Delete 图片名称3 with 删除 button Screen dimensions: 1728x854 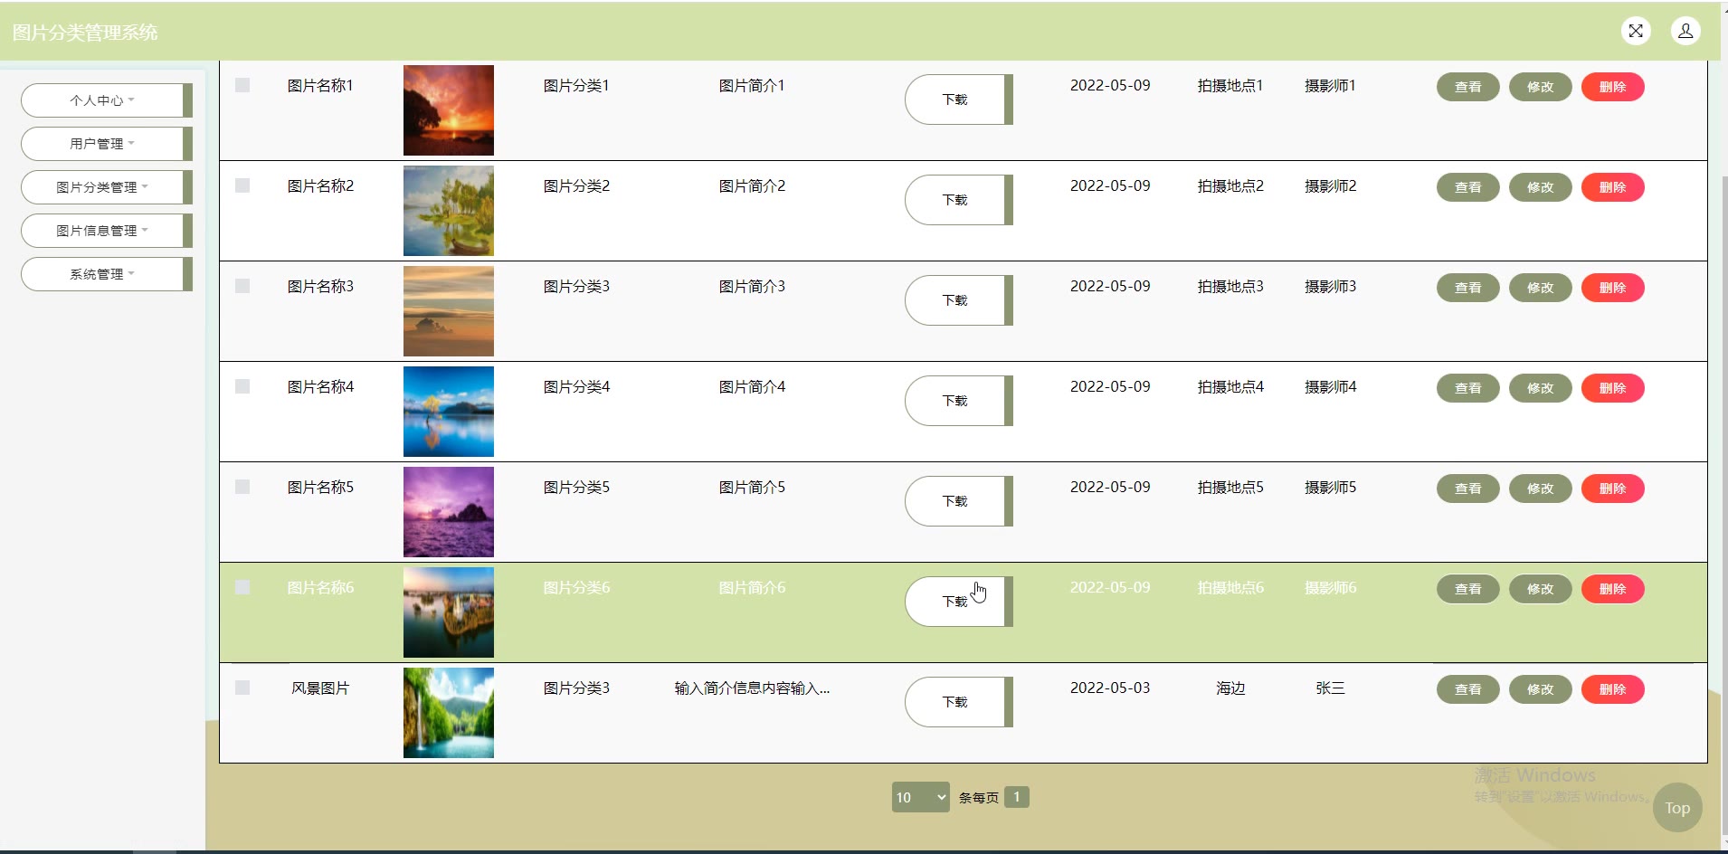pyautogui.click(x=1613, y=288)
